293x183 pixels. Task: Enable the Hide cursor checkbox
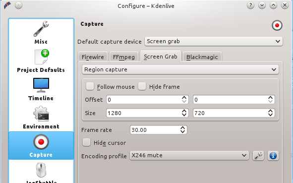click(87, 142)
